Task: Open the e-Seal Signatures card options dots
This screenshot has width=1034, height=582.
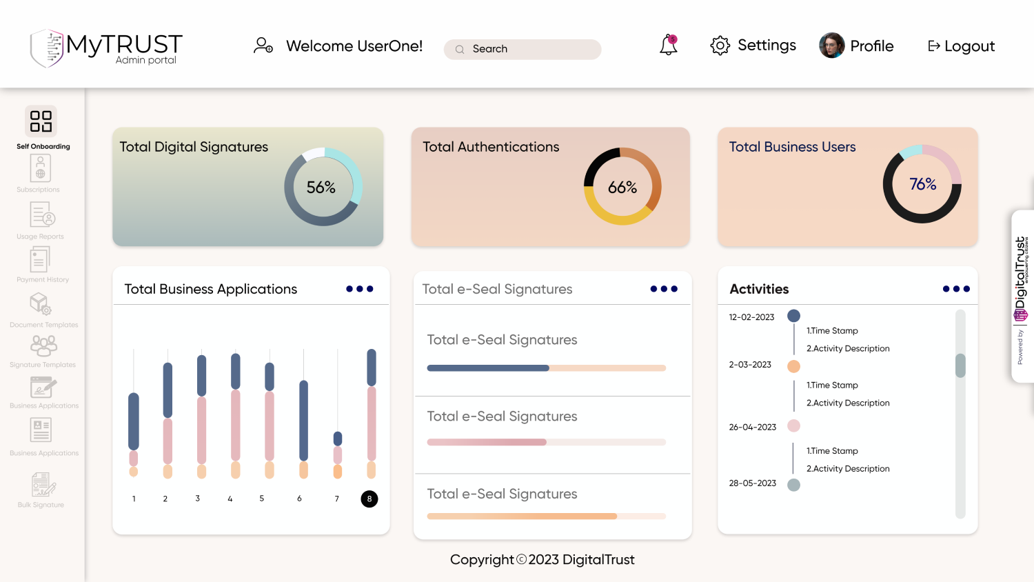Action: 664,289
